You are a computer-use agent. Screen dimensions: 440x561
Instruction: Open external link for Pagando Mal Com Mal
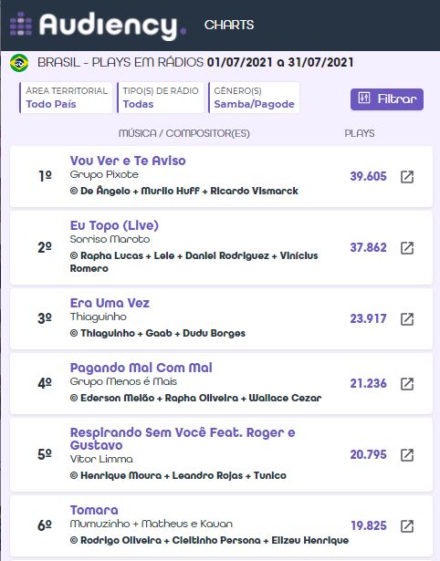click(x=407, y=384)
